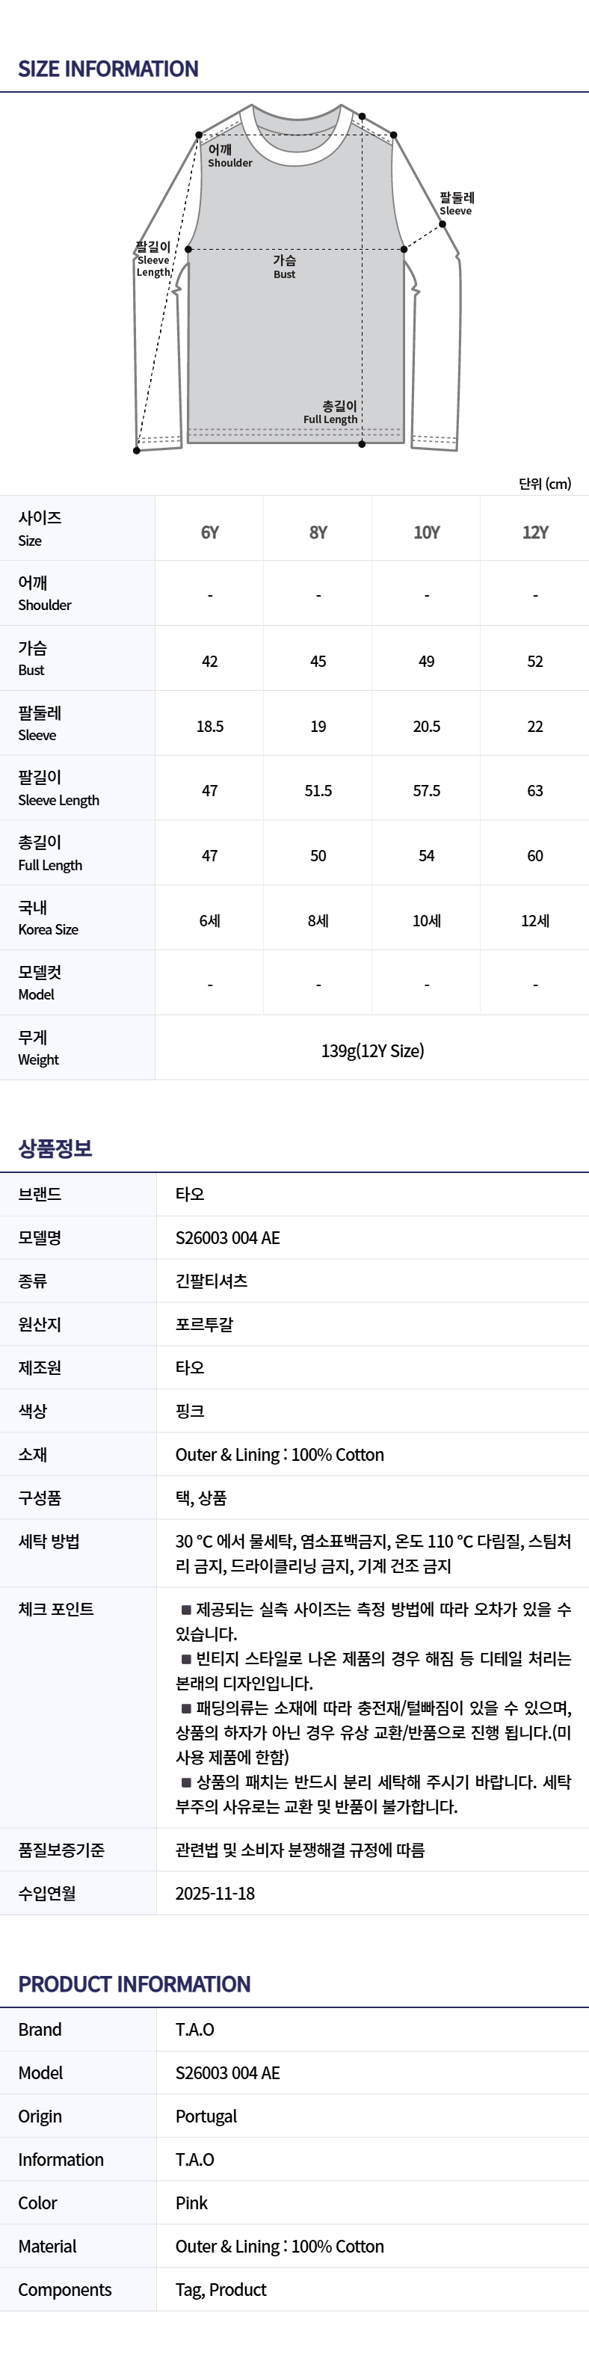This screenshot has height=2361, width=589.
Task: Click the Sleeve Length value 57.5
Action: pyautogui.click(x=427, y=791)
